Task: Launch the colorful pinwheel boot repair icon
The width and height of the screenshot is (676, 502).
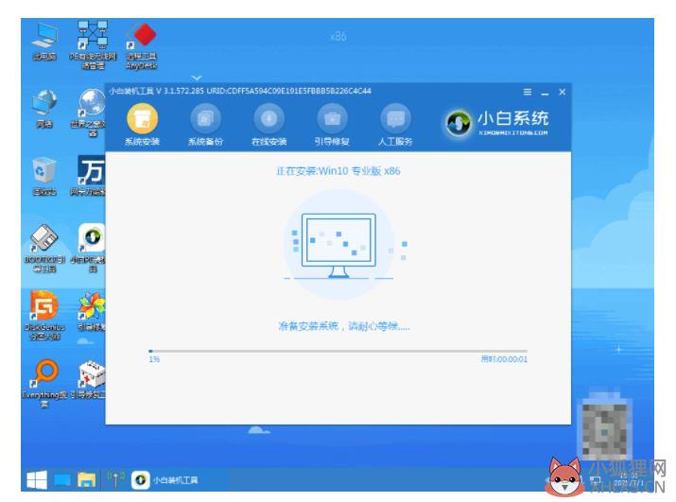Action: click(x=92, y=311)
